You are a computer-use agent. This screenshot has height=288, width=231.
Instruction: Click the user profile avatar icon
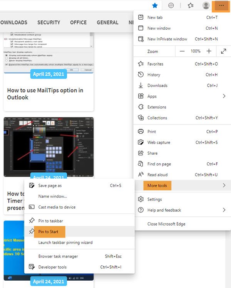[206, 5]
